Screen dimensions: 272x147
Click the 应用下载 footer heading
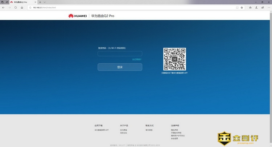coord(99,126)
